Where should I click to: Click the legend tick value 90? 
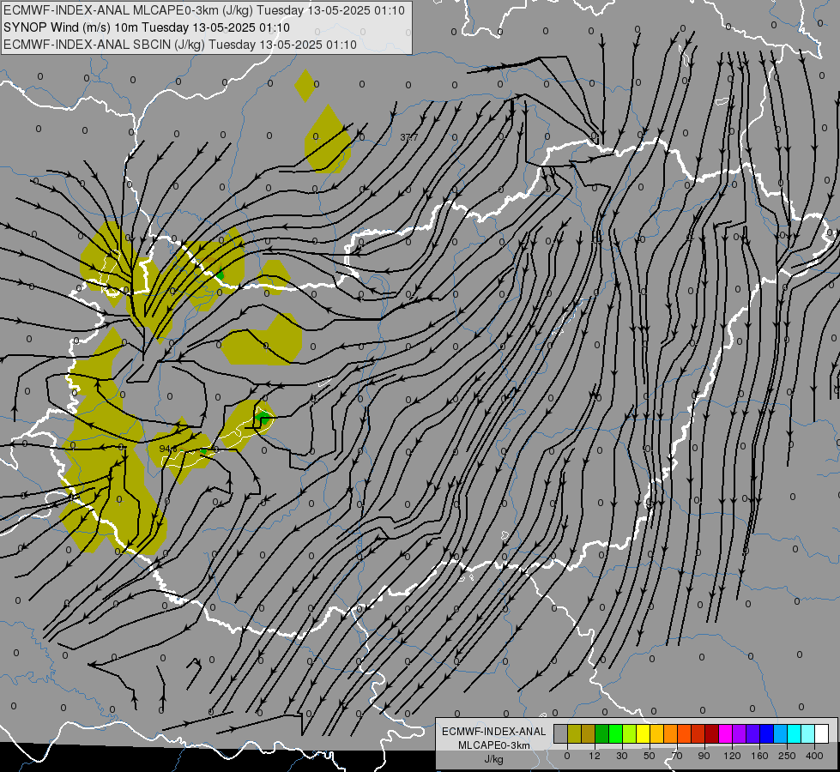coord(704,756)
